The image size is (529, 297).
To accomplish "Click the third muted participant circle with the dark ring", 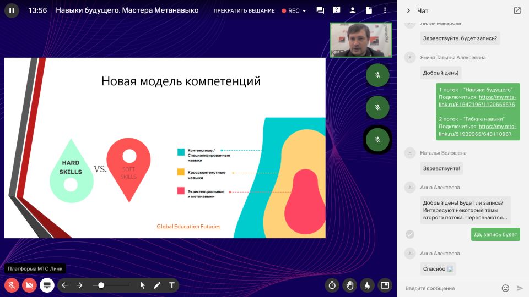I will point(377,140).
